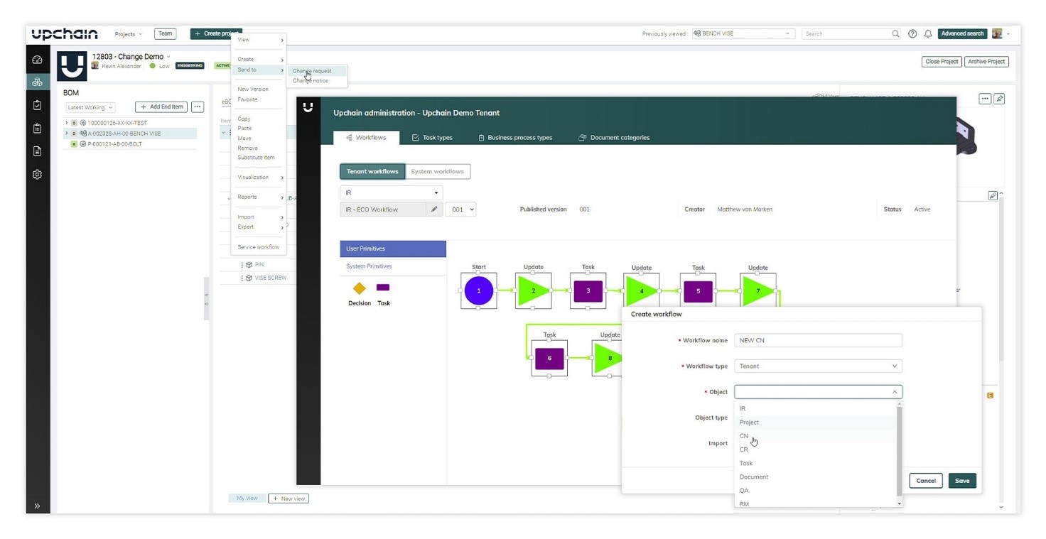Click the Save button in Create workflow

coord(961,481)
